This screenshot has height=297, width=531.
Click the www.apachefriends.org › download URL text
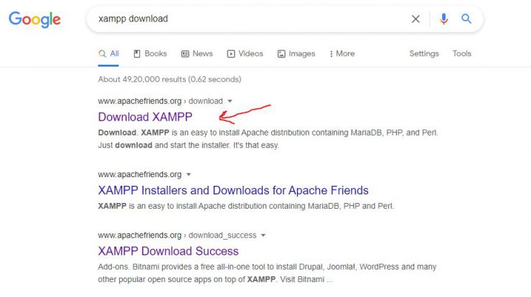click(160, 101)
